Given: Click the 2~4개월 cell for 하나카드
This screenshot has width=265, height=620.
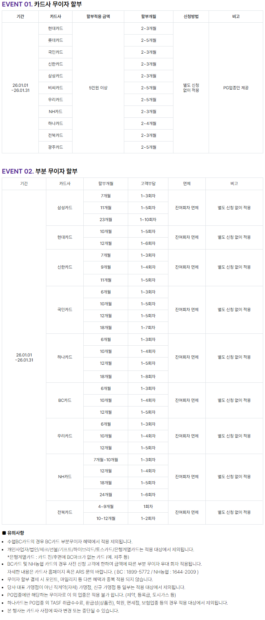Looking at the screenshot, I should [x=148, y=123].
